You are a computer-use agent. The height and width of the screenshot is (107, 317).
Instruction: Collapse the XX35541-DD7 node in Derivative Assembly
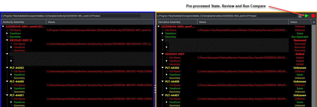coord(162,54)
